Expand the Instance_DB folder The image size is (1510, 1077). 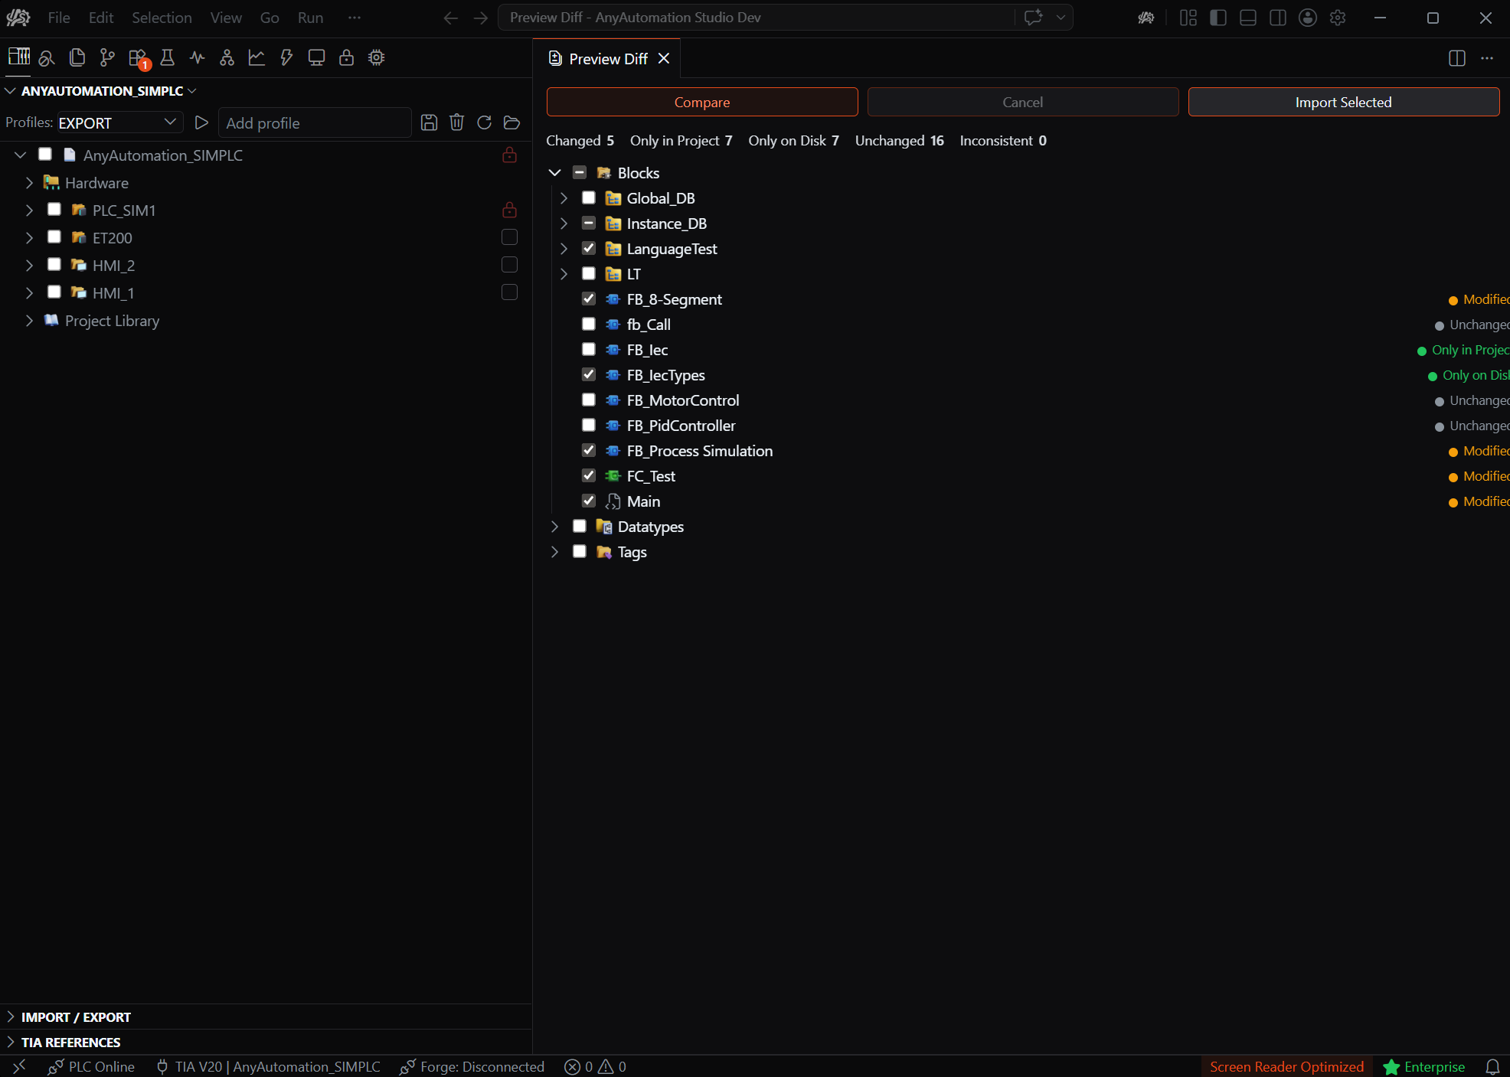[x=564, y=224]
